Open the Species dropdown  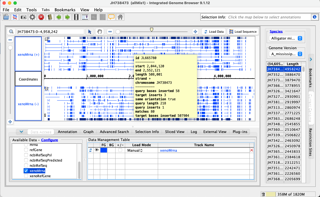coord(285,38)
